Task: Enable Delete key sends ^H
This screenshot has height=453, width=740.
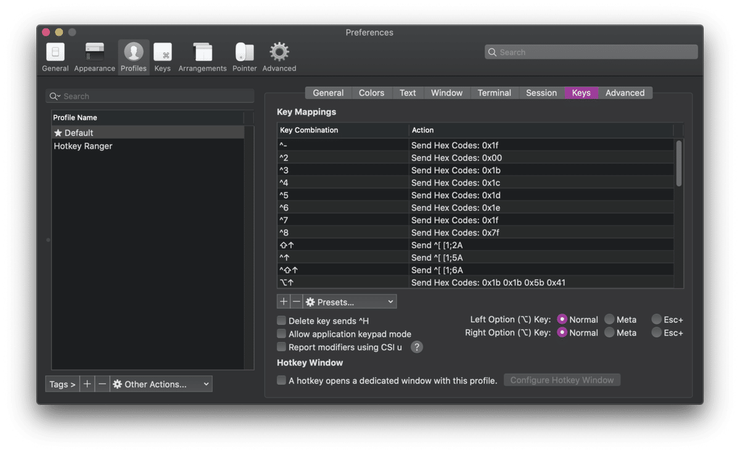Action: [281, 320]
